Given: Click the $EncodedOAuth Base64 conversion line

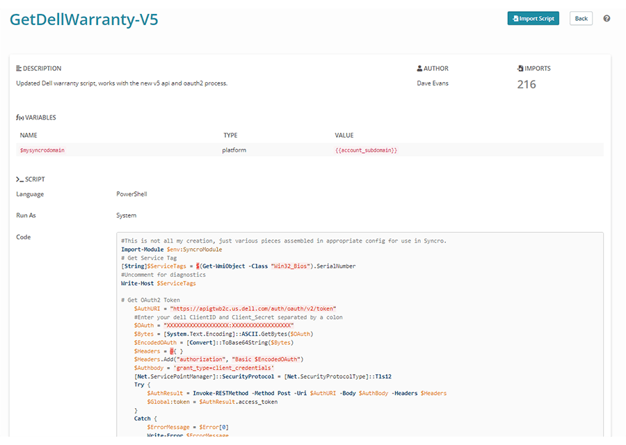Looking at the screenshot, I should click(214, 342).
